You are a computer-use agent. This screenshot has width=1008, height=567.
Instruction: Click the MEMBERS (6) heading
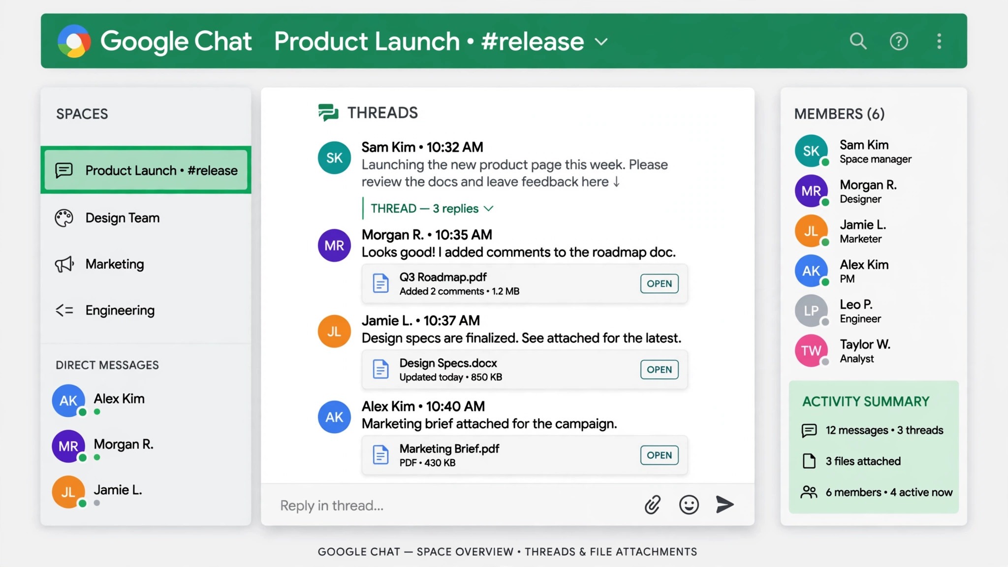(x=839, y=114)
